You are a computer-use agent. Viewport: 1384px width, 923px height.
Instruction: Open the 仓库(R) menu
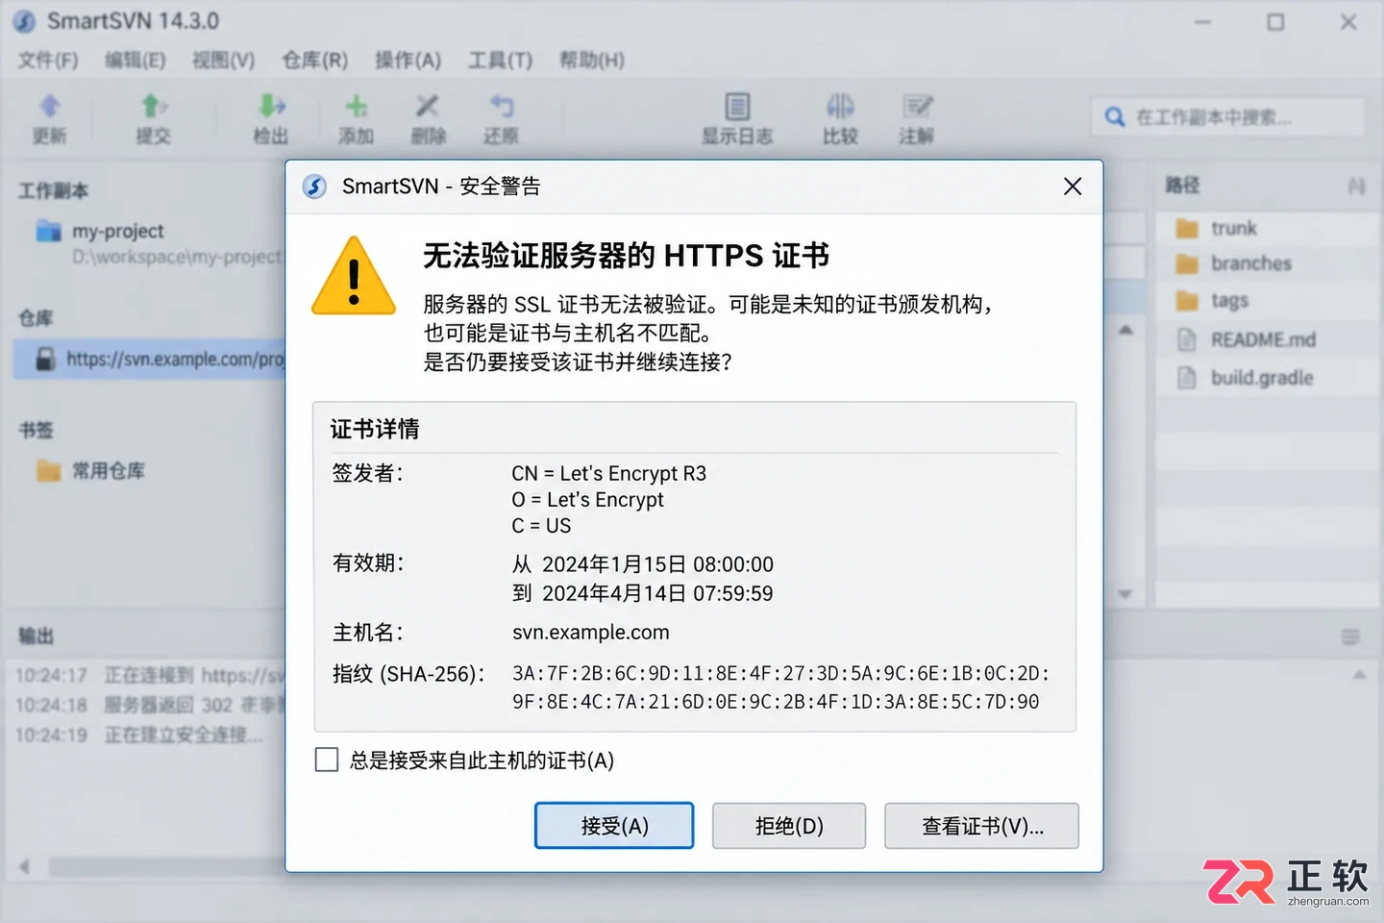pos(315,61)
